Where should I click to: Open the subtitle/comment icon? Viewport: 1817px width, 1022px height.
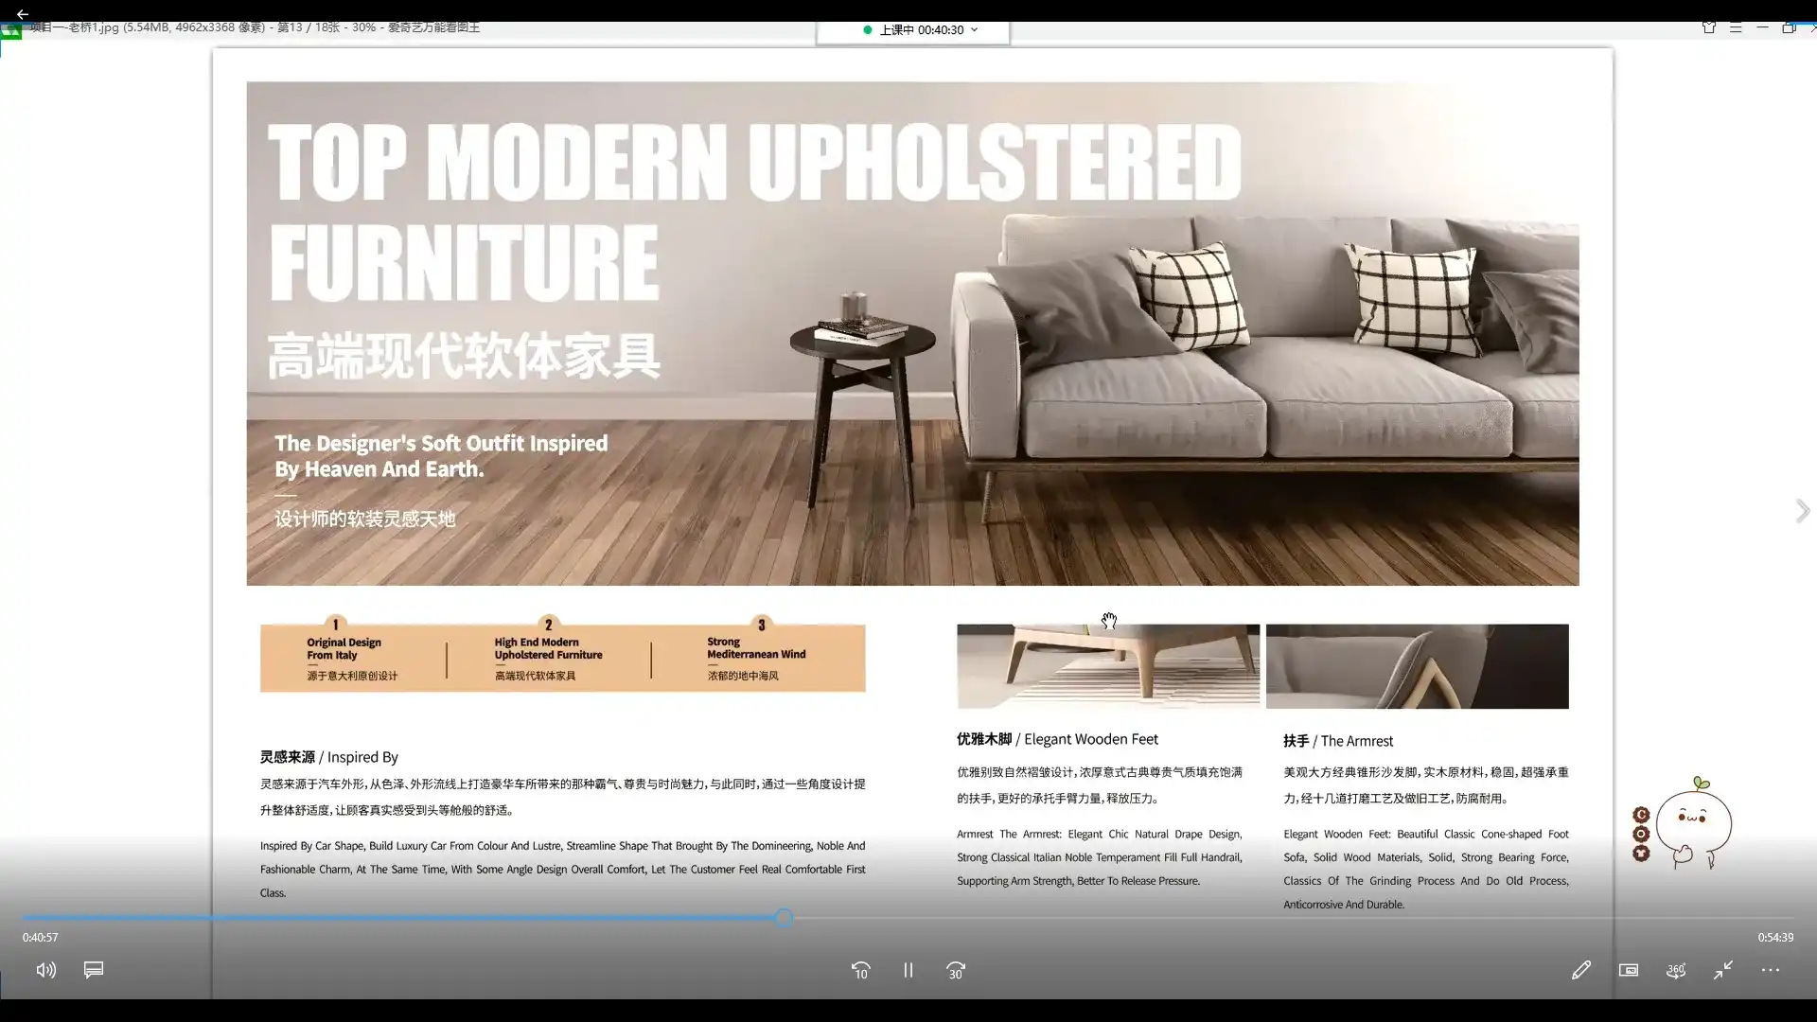tap(93, 970)
